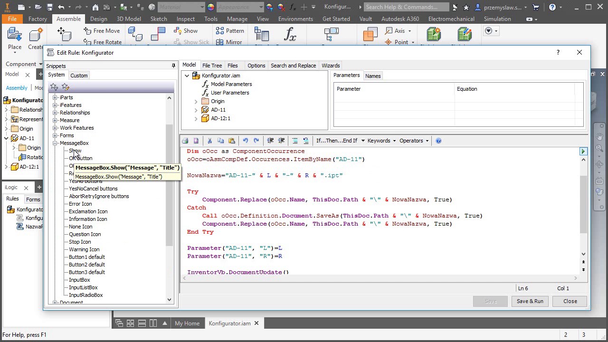This screenshot has height=342, width=608.
Task: Select Model Parameters in rule tree
Action: coord(231,84)
